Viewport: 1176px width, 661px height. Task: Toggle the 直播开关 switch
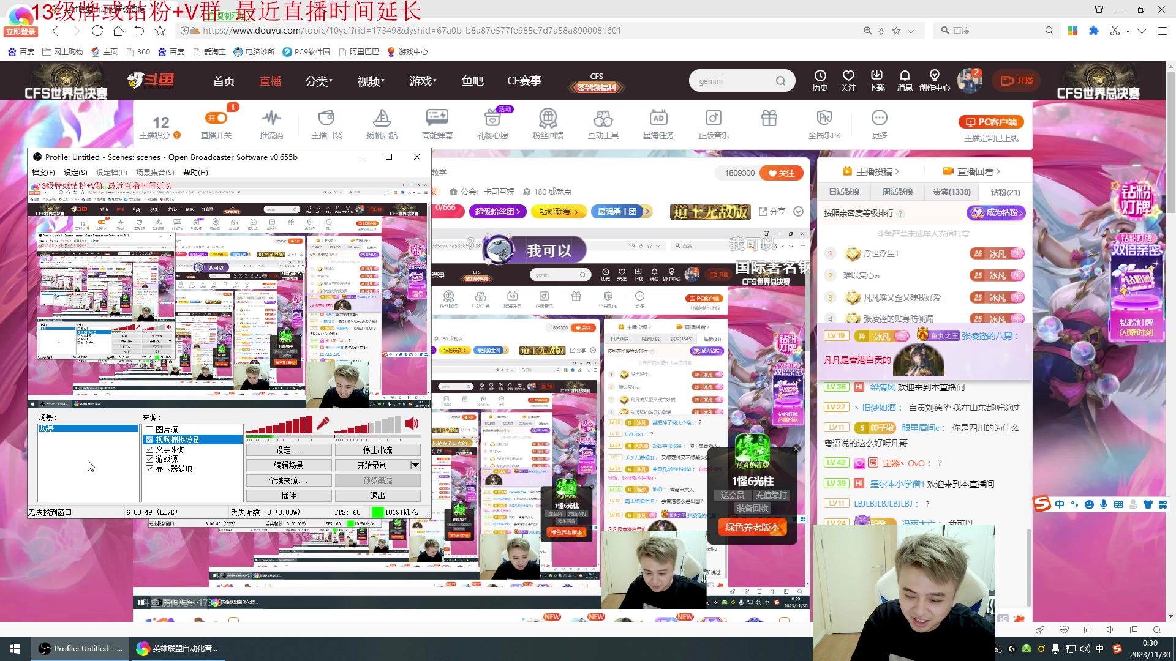click(216, 118)
